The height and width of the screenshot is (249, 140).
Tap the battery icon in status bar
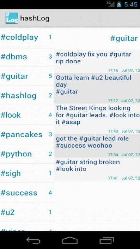coord(119,4)
